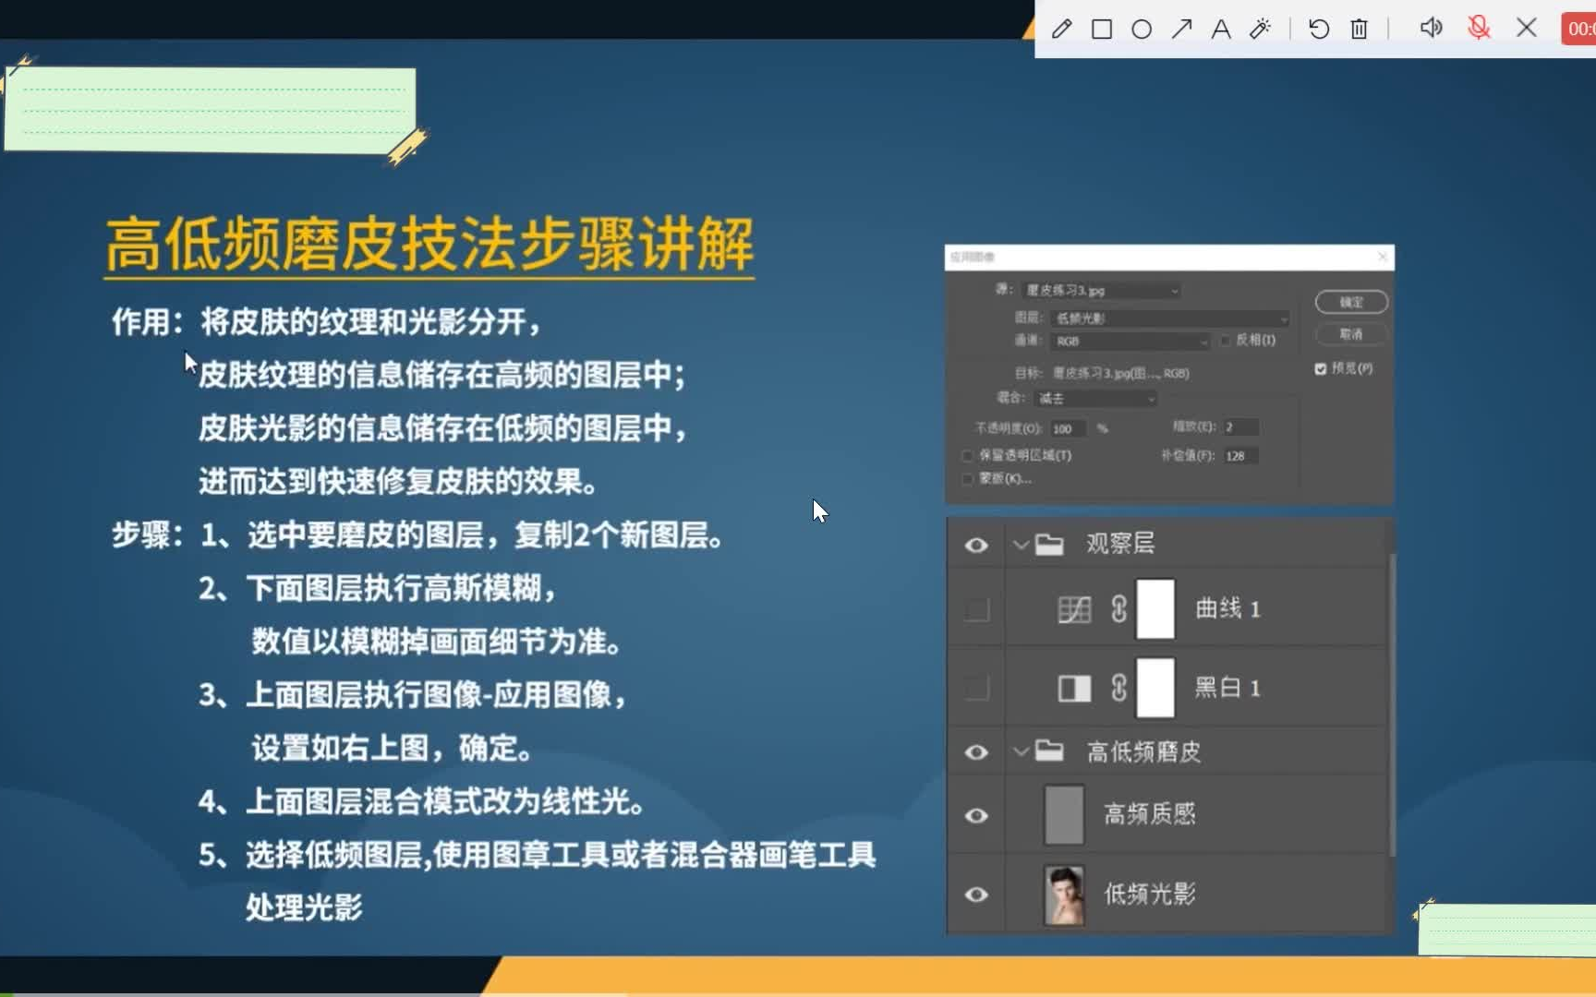
Task: Hide the 高低频磨皮 group with its eye
Action: pyautogui.click(x=976, y=752)
